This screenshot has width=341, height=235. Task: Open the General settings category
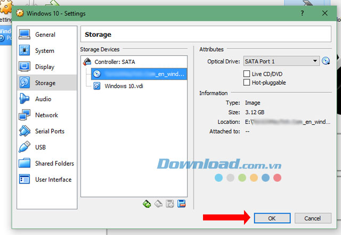tap(47, 35)
